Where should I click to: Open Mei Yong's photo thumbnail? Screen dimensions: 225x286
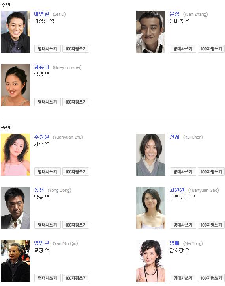point(151,261)
